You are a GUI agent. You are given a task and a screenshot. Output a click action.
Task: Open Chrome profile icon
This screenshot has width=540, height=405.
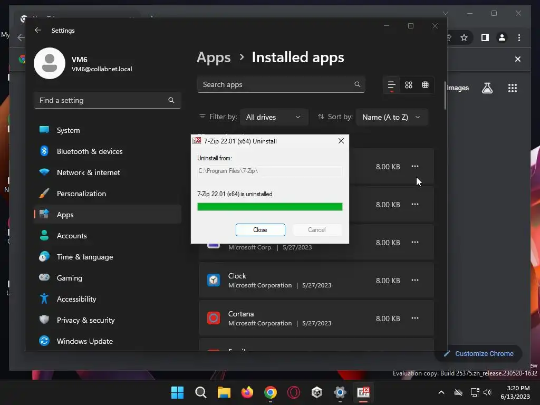coord(502,37)
